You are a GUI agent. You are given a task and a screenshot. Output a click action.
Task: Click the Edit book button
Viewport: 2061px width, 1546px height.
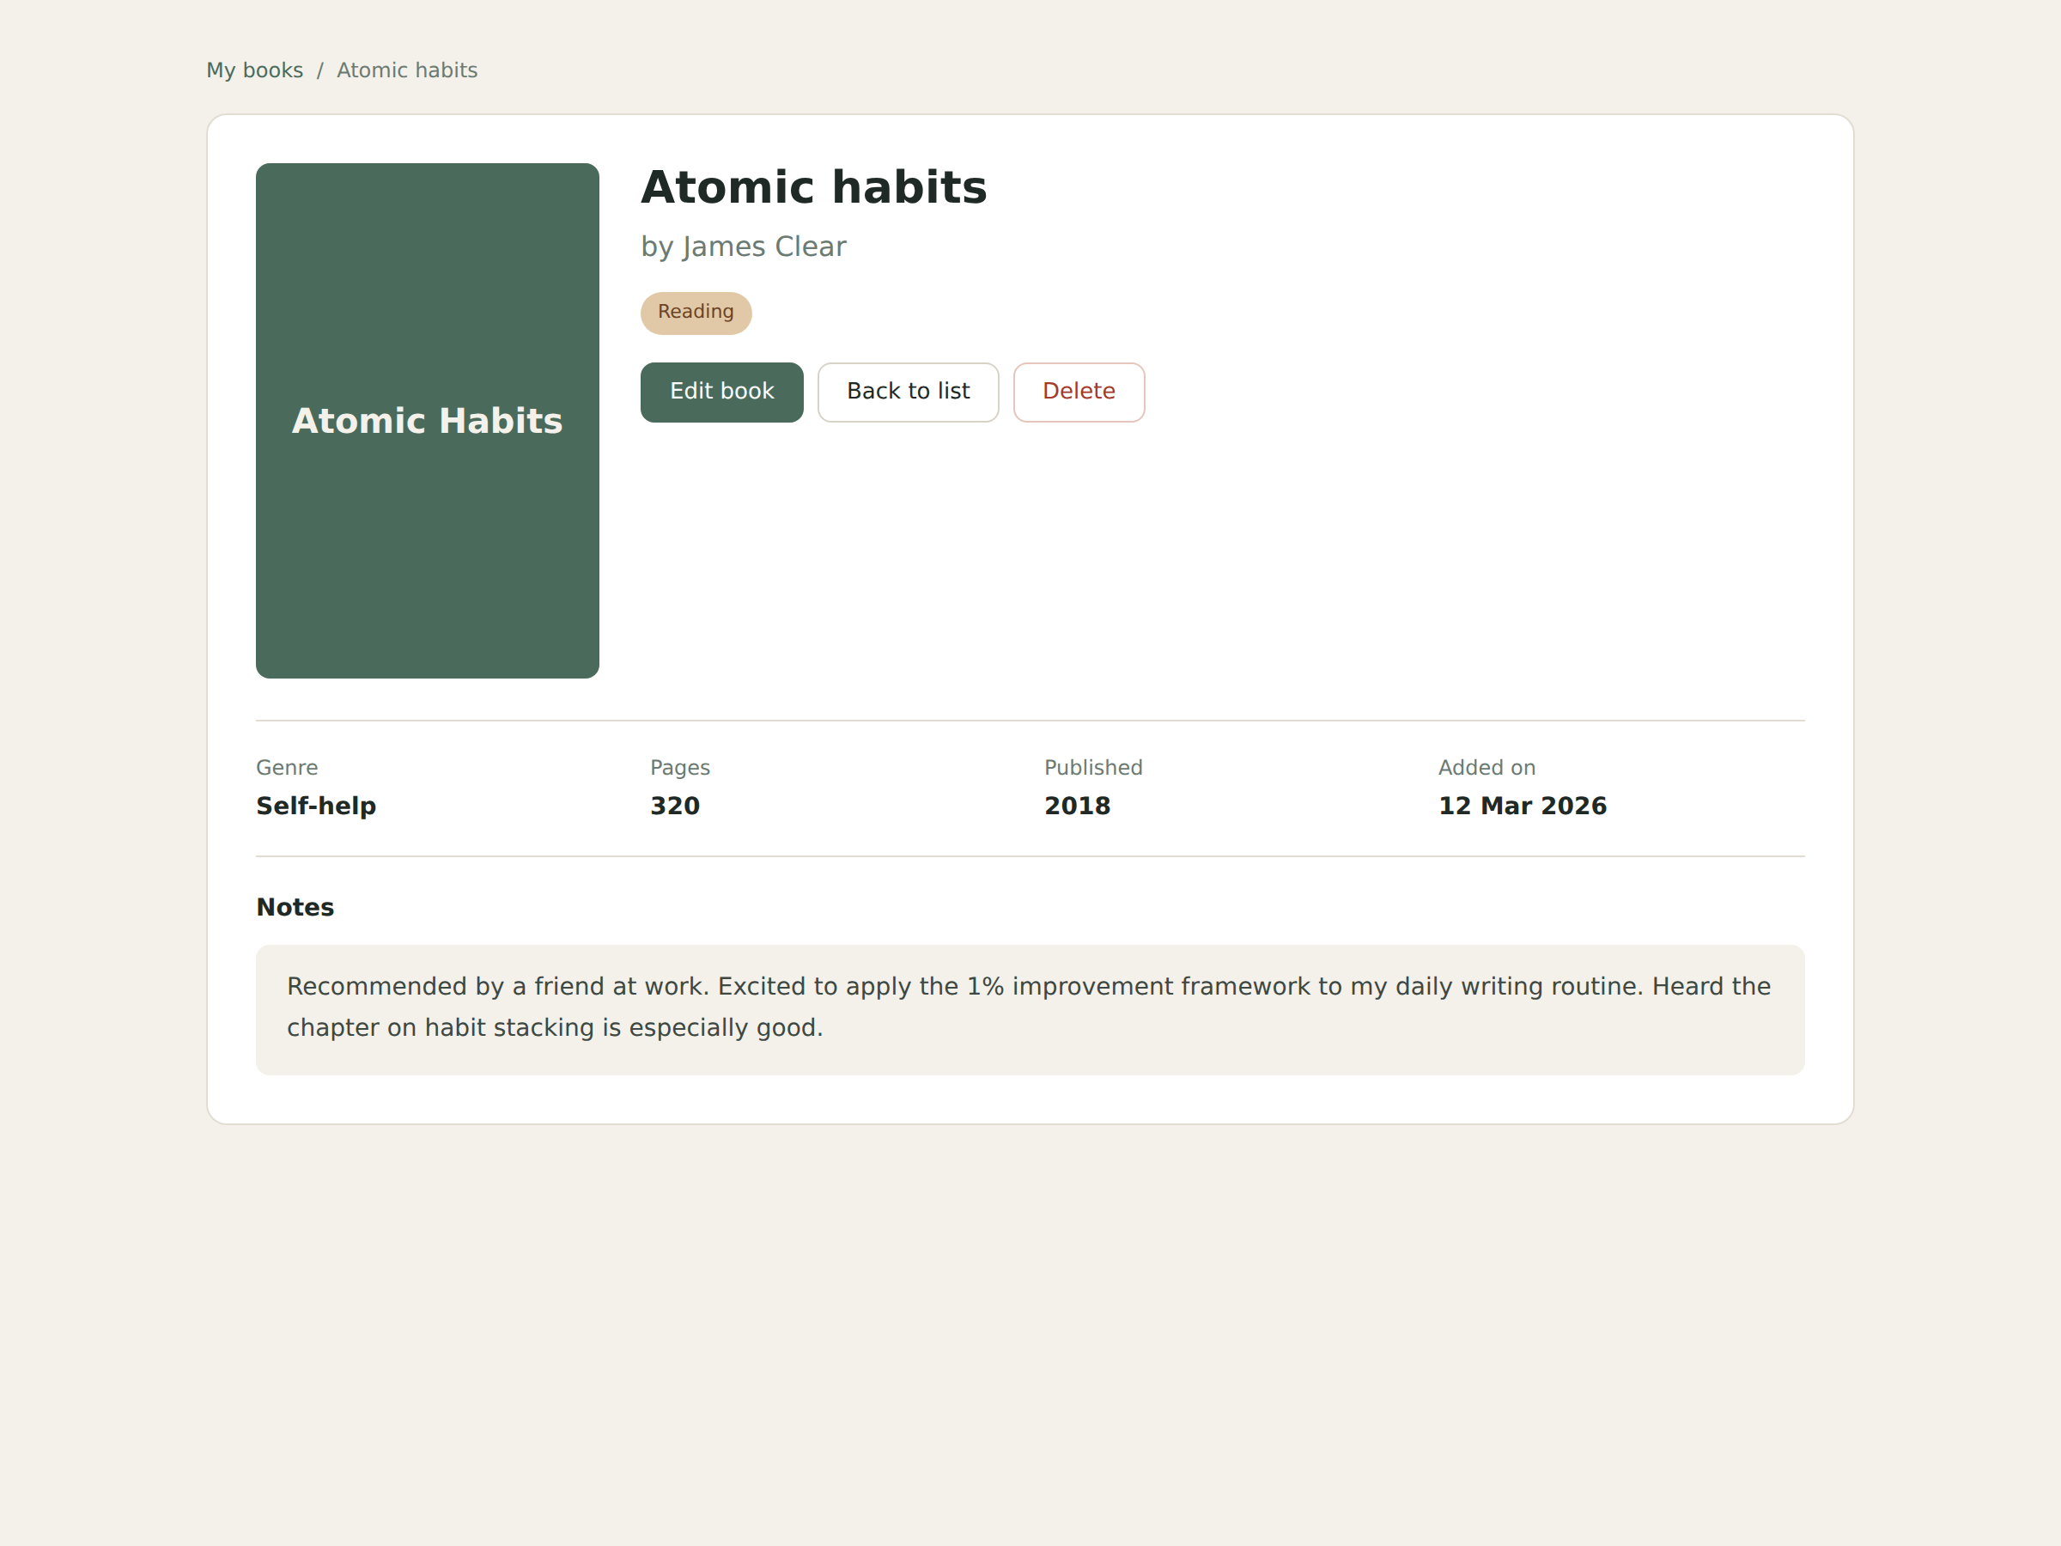(x=721, y=393)
